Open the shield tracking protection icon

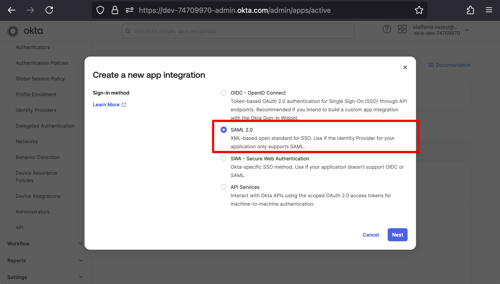click(100, 10)
